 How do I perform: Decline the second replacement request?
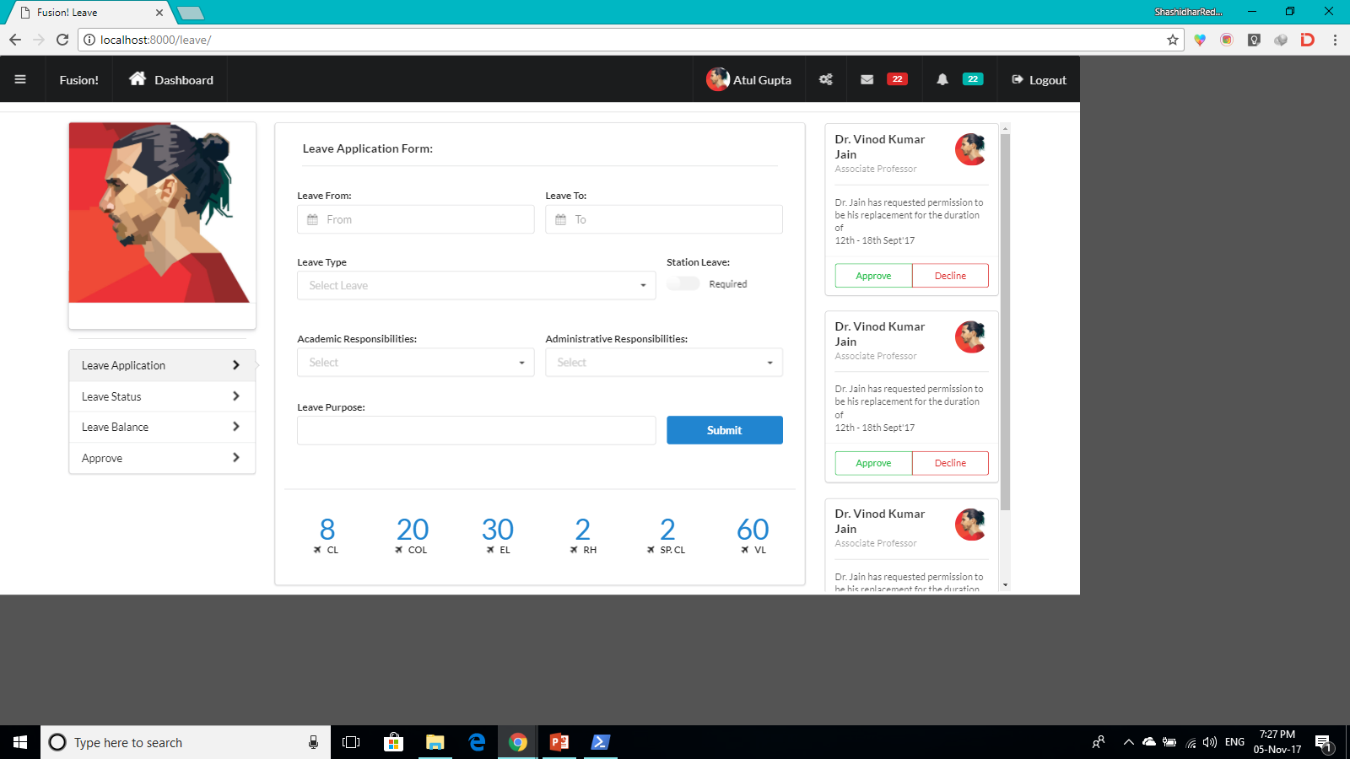coord(950,462)
